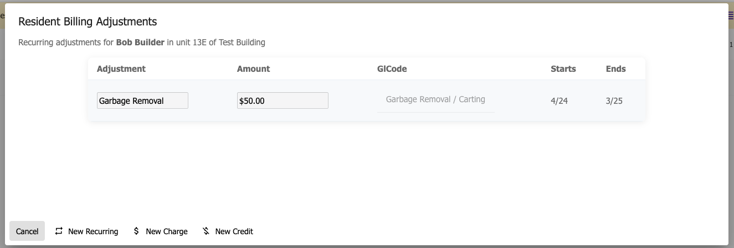The height and width of the screenshot is (248, 734).
Task: Click the New Credit crossed-dollar icon
Action: click(x=206, y=231)
